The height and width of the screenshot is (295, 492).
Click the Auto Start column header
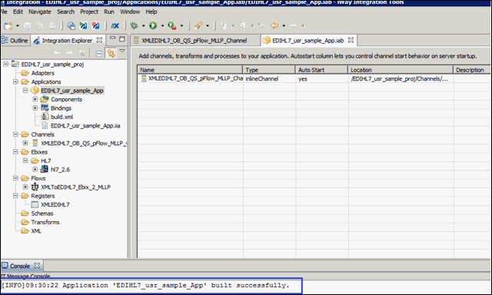click(x=321, y=70)
